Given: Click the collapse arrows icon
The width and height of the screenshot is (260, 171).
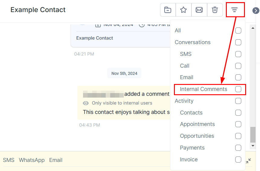Looking at the screenshot, I should tap(248, 161).
